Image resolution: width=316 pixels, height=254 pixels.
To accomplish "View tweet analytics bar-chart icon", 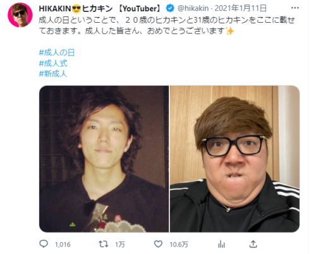I will (x=221, y=244).
